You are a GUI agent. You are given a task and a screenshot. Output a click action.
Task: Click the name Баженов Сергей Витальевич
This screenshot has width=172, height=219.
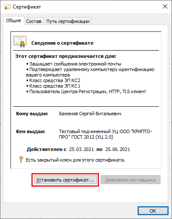coord(90,114)
